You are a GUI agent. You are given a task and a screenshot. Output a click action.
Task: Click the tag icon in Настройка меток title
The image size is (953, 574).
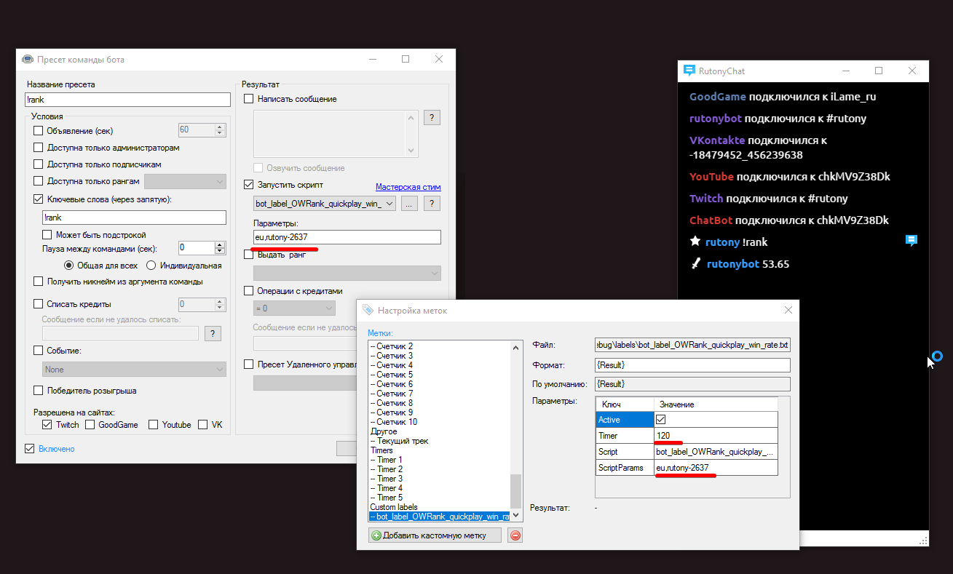click(x=368, y=310)
